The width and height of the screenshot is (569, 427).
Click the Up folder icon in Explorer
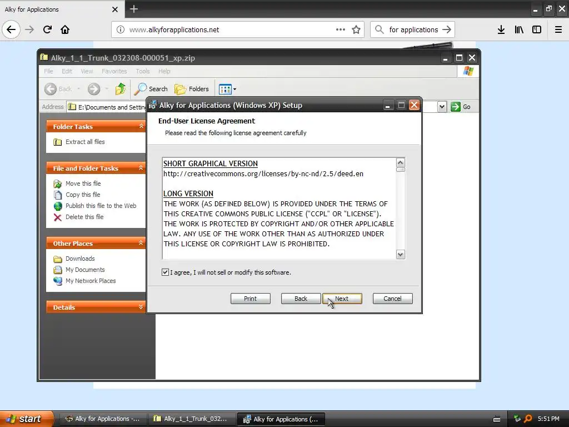(121, 88)
